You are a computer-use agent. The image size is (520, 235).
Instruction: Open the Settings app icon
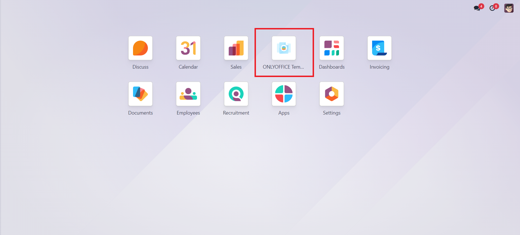tap(331, 94)
